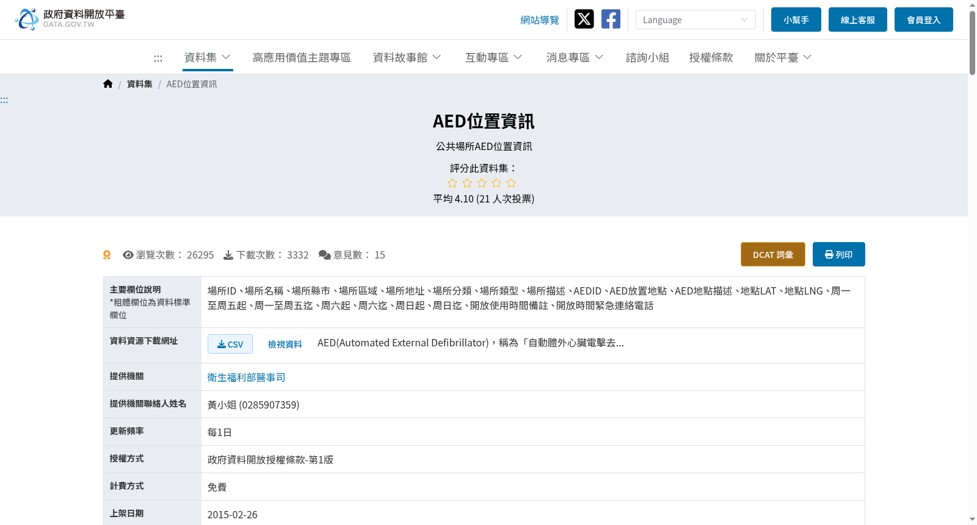Open the Language dropdown
The height and width of the screenshot is (525, 977).
click(696, 20)
